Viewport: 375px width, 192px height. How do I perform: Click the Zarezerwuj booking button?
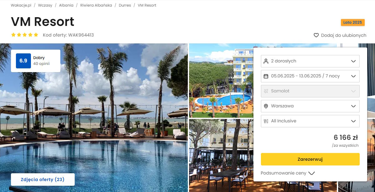coord(310,159)
